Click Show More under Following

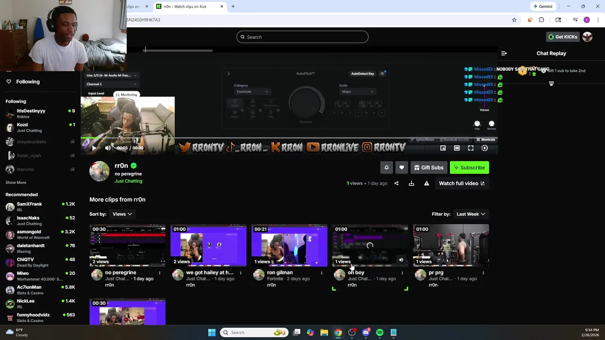point(16,182)
